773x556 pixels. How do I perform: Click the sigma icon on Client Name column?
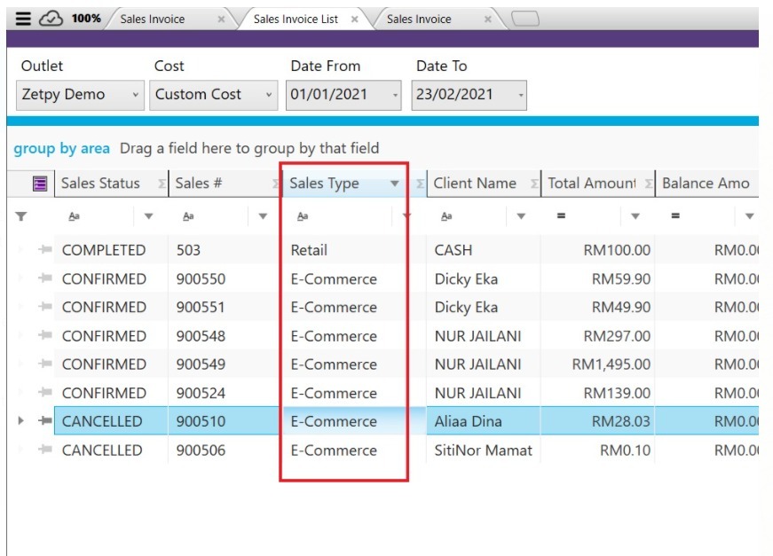(534, 184)
